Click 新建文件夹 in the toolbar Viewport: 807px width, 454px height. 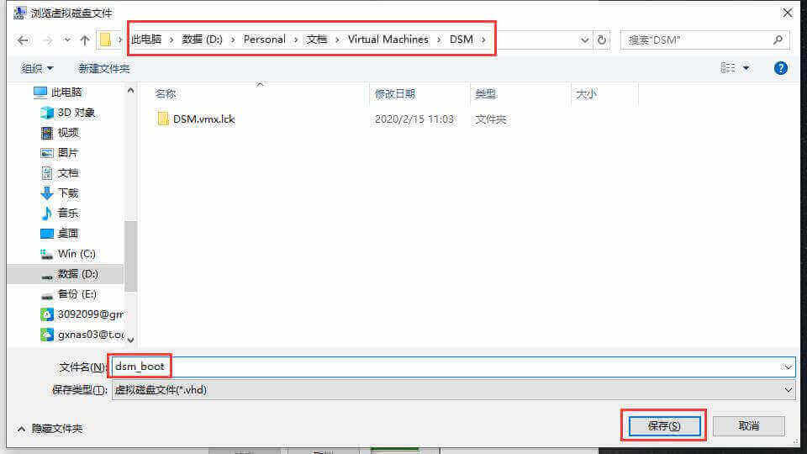(x=103, y=68)
